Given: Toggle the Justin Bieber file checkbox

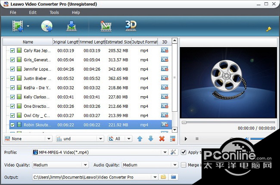Looking at the screenshot, I should coord(12,78).
